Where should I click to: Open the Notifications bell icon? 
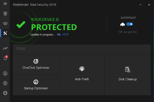pos(5,58)
